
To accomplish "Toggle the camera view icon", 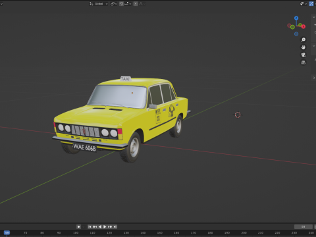I will [303, 55].
